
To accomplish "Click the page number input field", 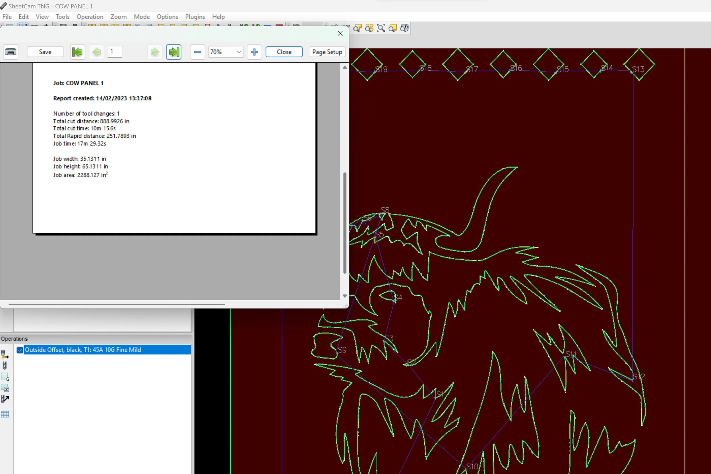I will (x=115, y=52).
